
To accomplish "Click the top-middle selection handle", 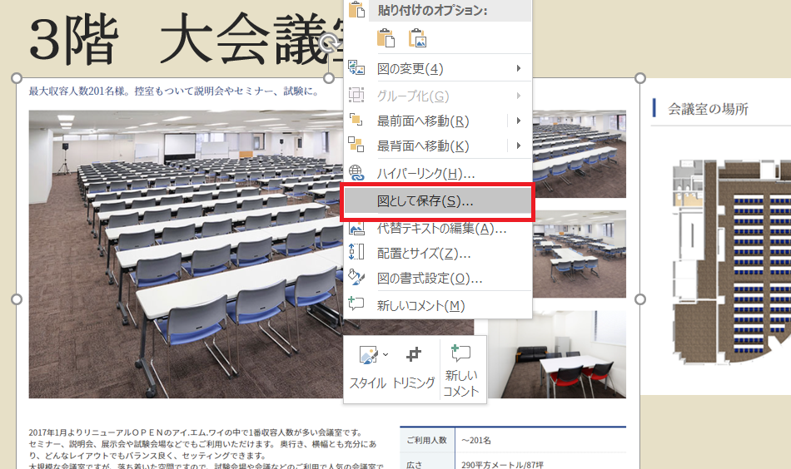I will tap(329, 78).
